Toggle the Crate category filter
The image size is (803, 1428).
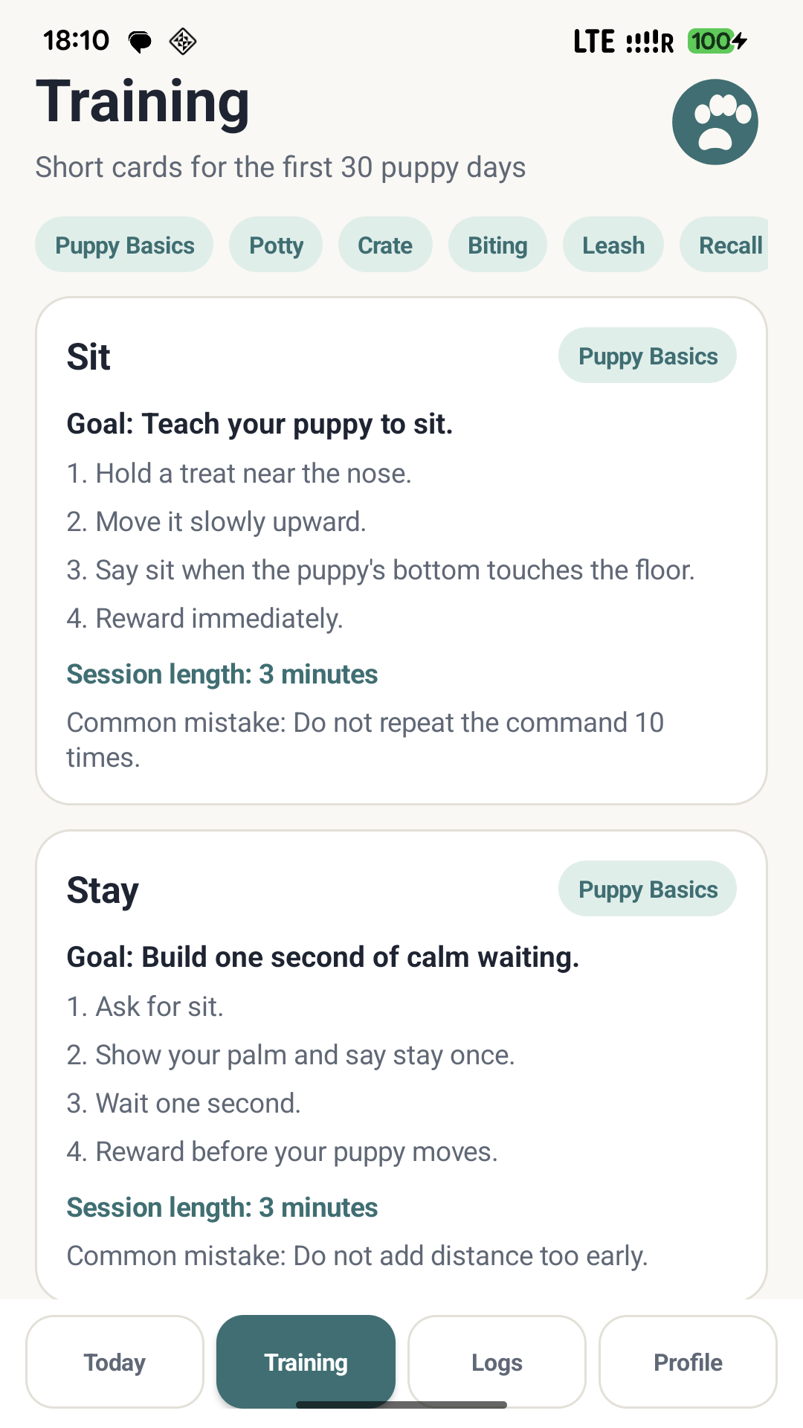tap(385, 245)
